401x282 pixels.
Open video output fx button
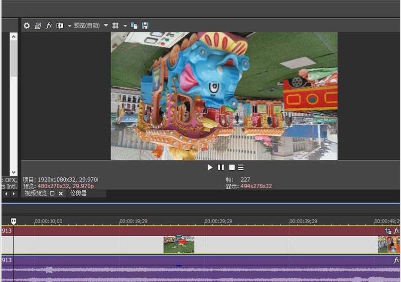coord(49,25)
